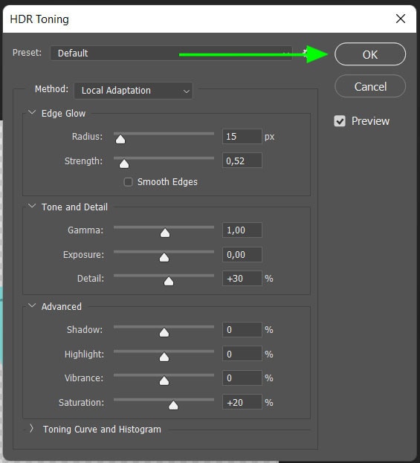Image resolution: width=420 pixels, height=463 pixels.
Task: Enable the Smooth Edges checkbox
Action: click(x=128, y=182)
